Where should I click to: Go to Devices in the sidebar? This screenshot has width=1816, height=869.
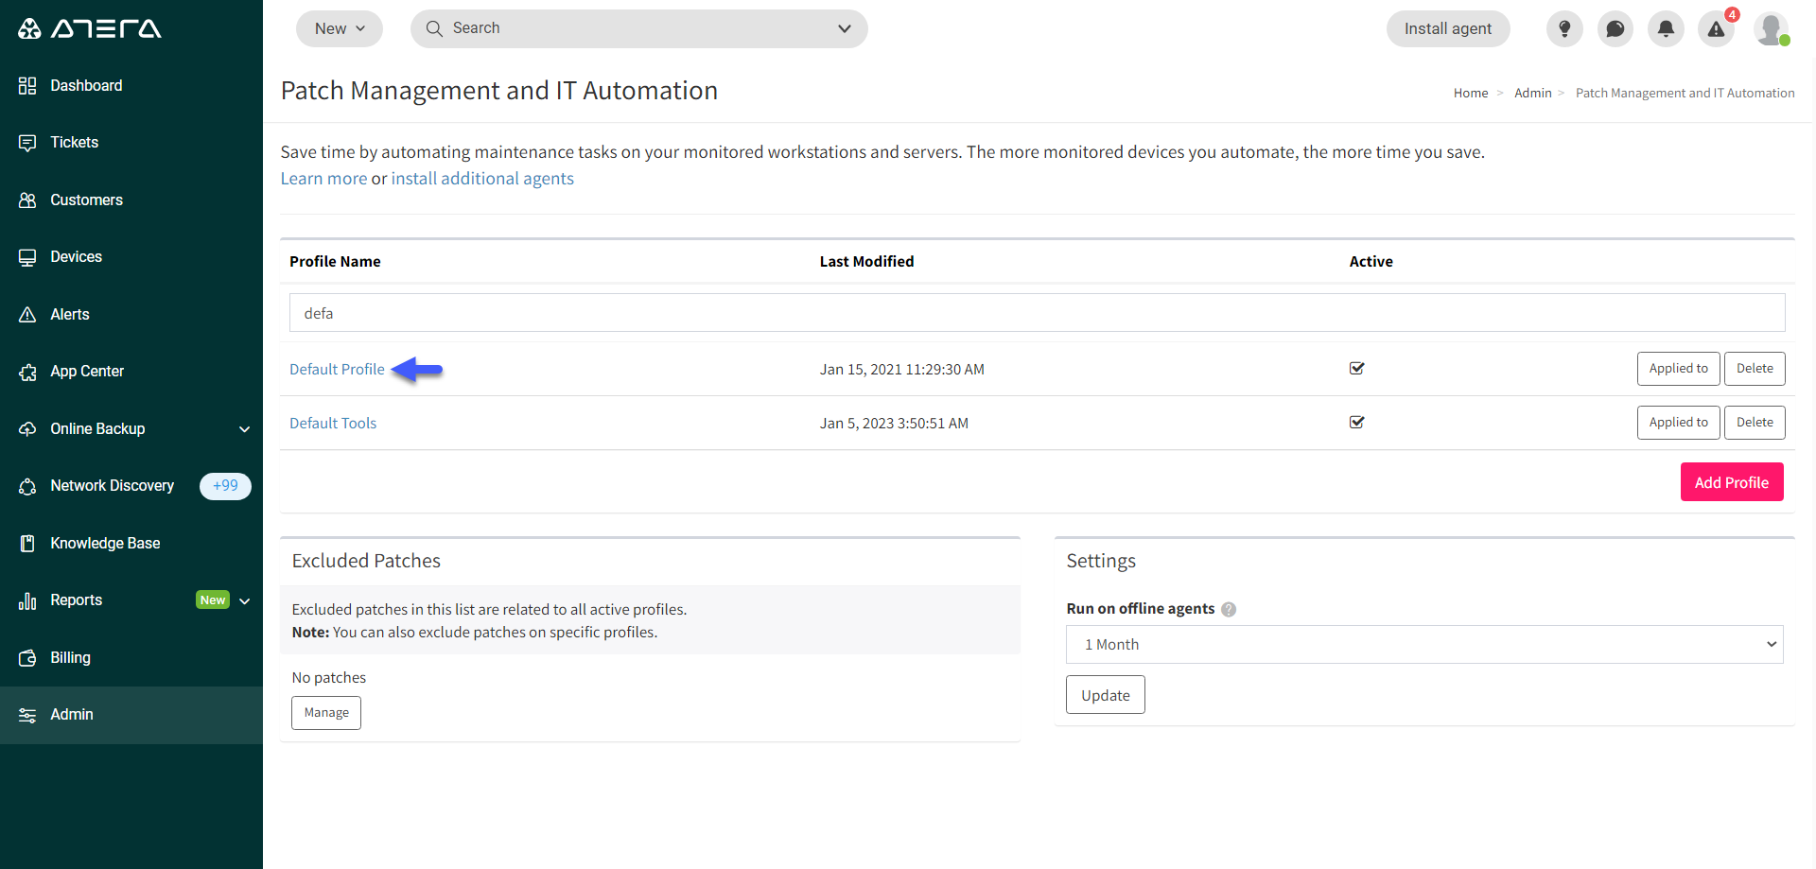click(x=76, y=257)
